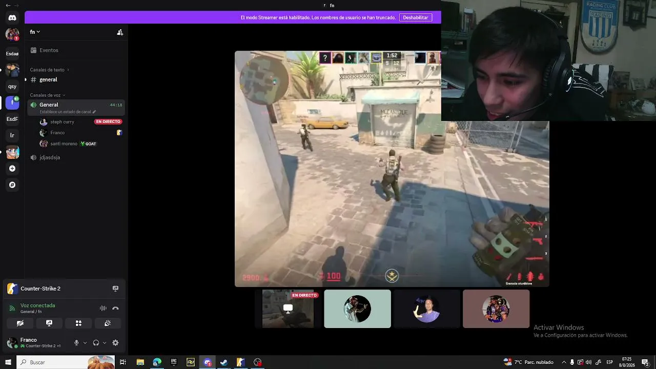Select santi moreno in the voice channel
656x369 pixels.
click(81, 143)
